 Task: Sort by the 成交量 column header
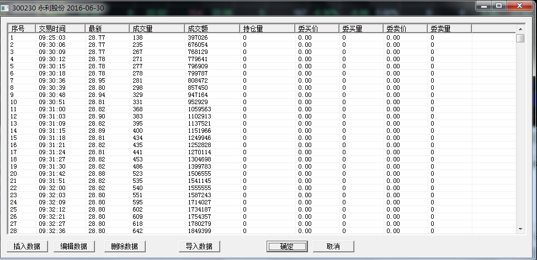click(157, 29)
